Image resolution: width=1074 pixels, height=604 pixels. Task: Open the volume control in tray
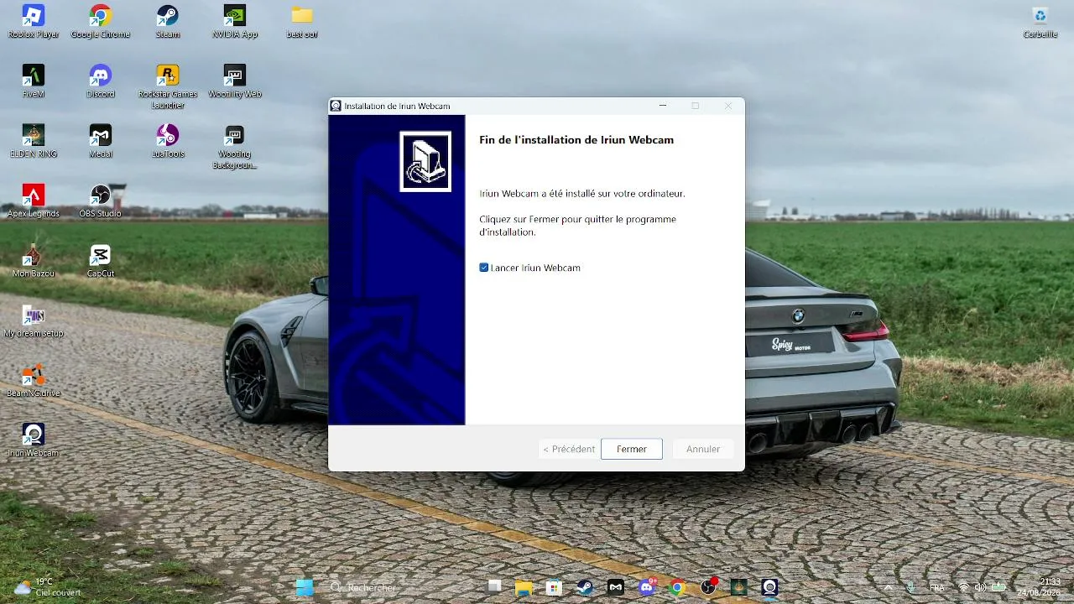tap(980, 587)
